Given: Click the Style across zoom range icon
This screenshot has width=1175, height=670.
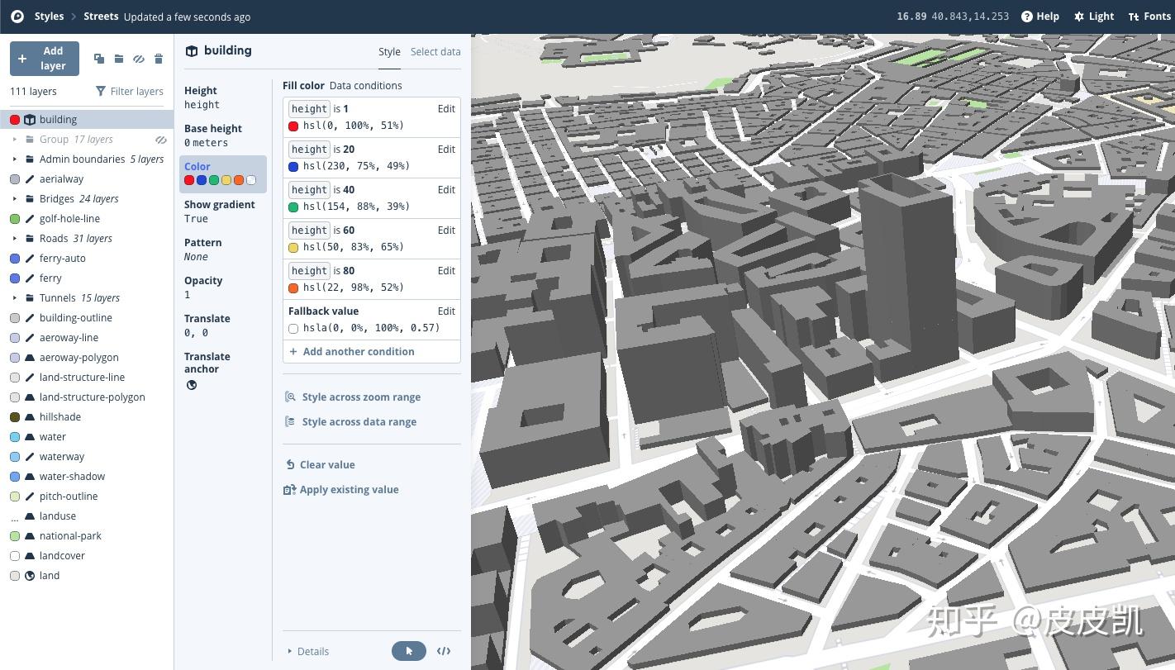Looking at the screenshot, I should pyautogui.click(x=290, y=397).
